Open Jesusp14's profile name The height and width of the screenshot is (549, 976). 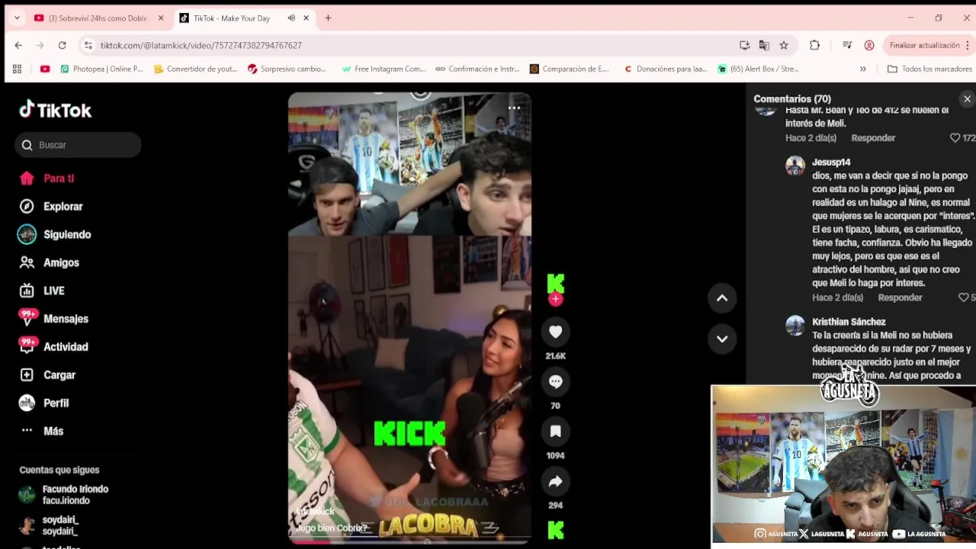[x=831, y=162]
